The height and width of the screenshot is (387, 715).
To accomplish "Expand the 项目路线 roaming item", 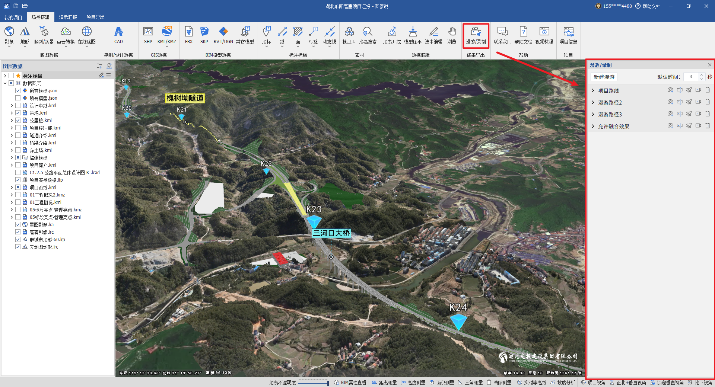I will pos(593,90).
